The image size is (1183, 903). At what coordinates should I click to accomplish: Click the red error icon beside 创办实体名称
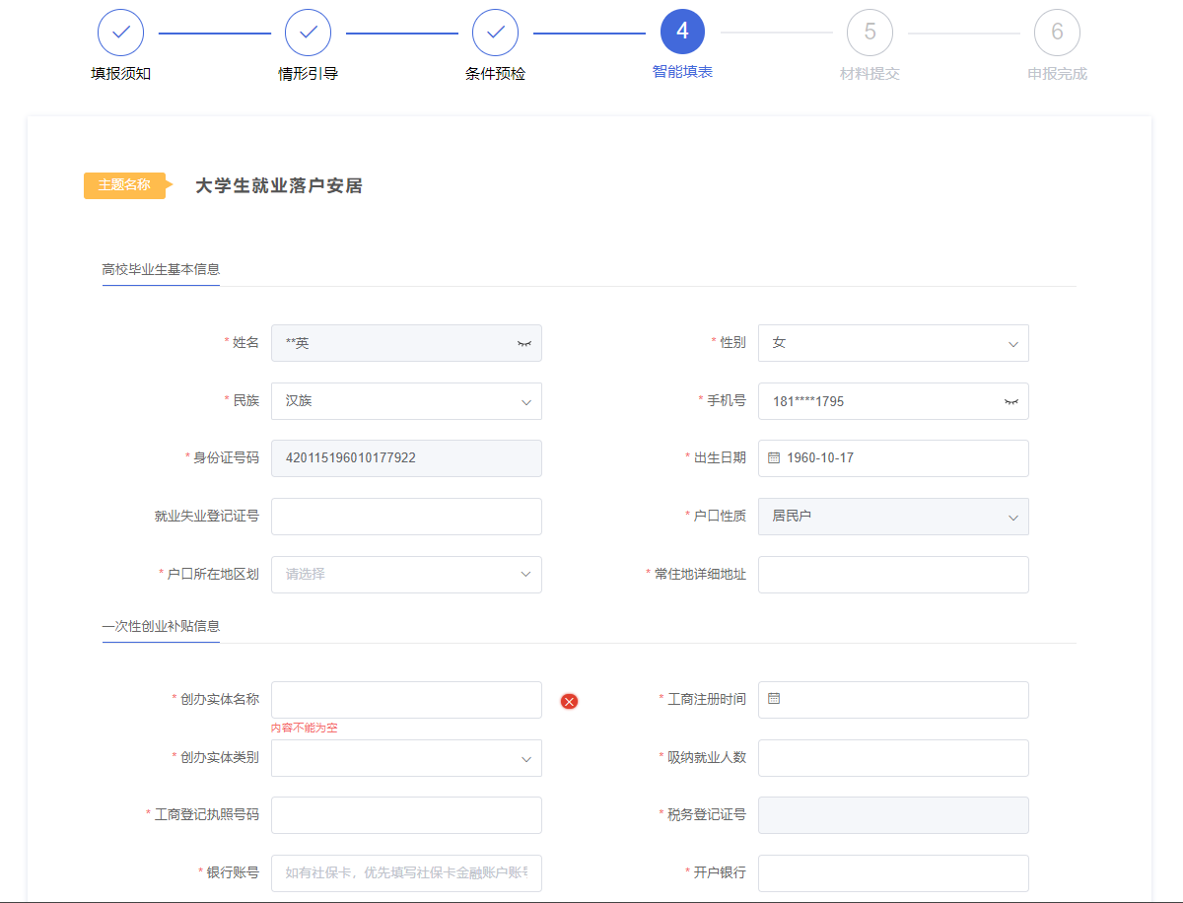(x=569, y=701)
